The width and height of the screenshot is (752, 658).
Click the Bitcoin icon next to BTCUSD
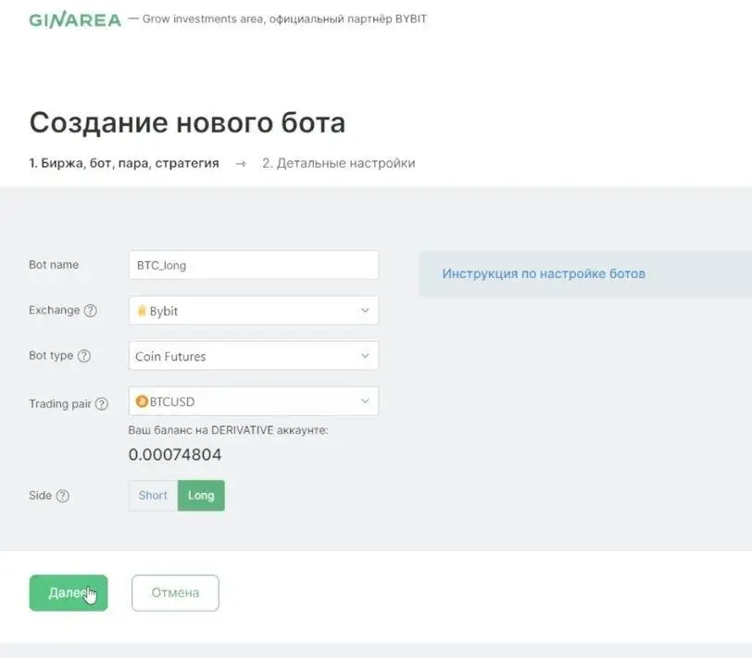(x=141, y=400)
